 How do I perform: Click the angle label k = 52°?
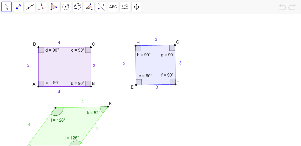(x=94, y=113)
